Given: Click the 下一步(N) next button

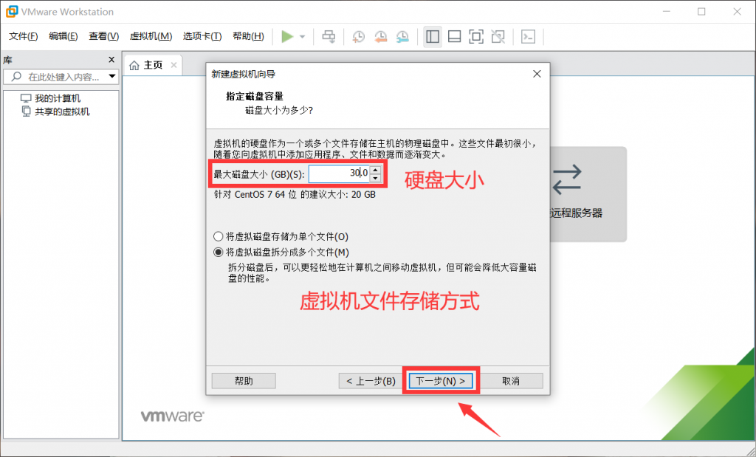Looking at the screenshot, I should pos(441,381).
